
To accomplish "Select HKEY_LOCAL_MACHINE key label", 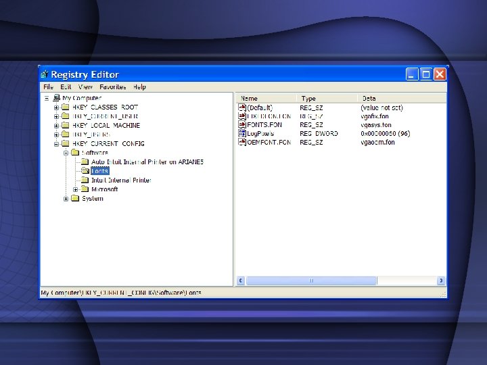I will pyautogui.click(x=106, y=126).
